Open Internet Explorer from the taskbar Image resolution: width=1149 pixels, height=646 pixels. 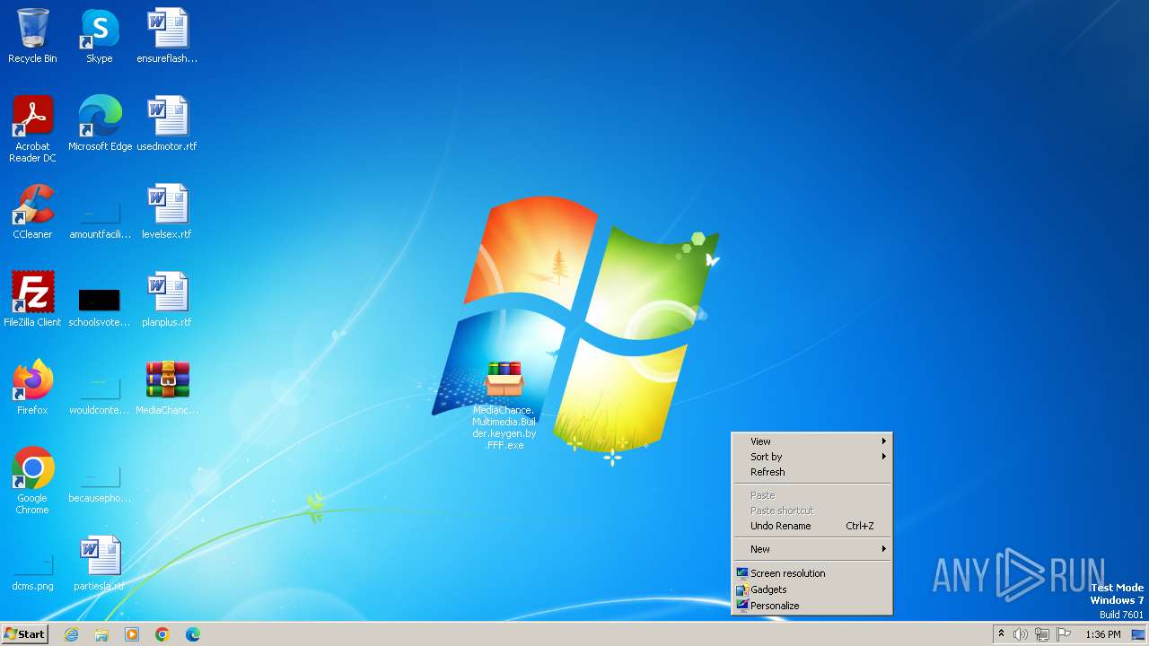[71, 634]
